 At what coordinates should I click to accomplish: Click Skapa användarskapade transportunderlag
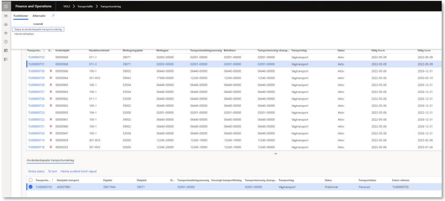38,29
